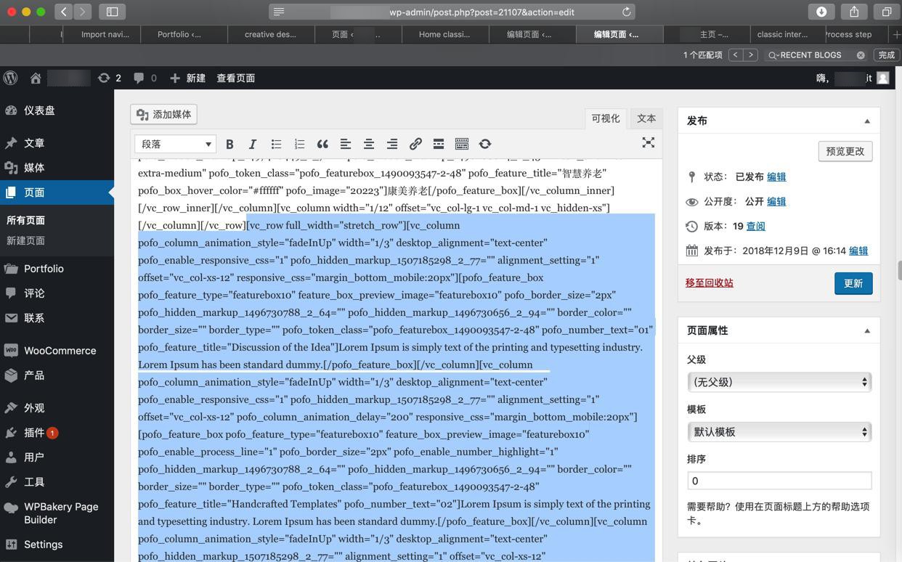Click 预览更改 preview changes button
The image size is (902, 562).
tap(845, 151)
